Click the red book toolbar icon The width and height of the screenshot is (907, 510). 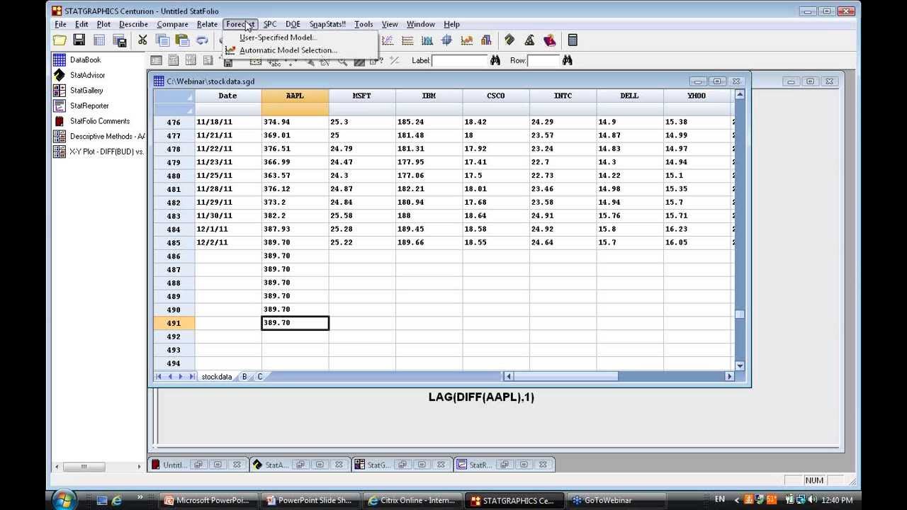click(x=549, y=40)
